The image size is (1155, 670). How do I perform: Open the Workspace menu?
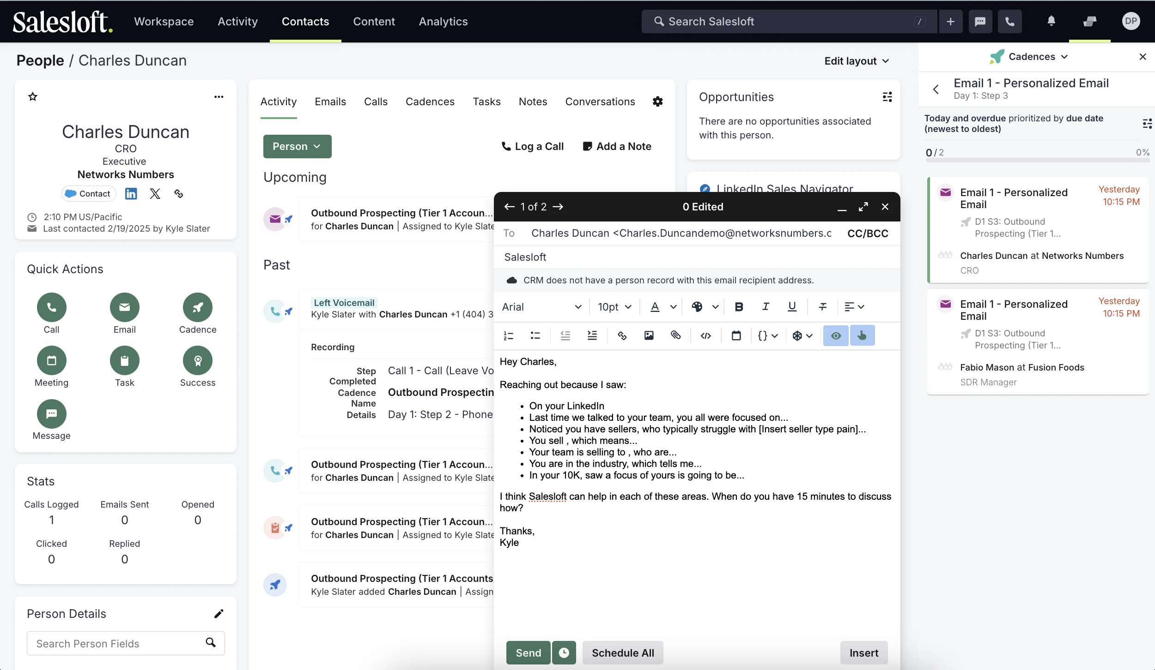point(164,21)
